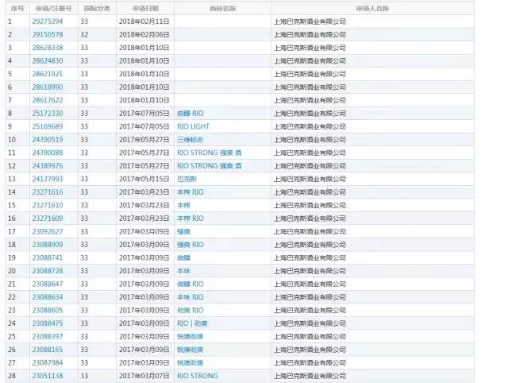The height and width of the screenshot is (383, 508).
Task: Open registration number 23271616
Action: [48, 192]
